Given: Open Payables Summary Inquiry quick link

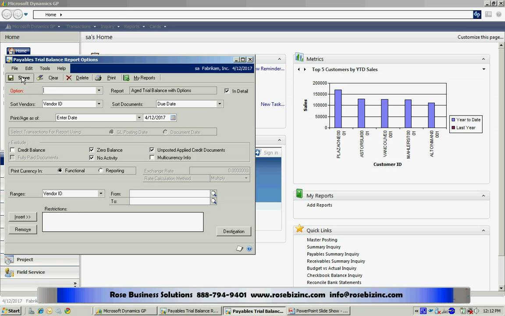Looking at the screenshot, I should [x=333, y=254].
